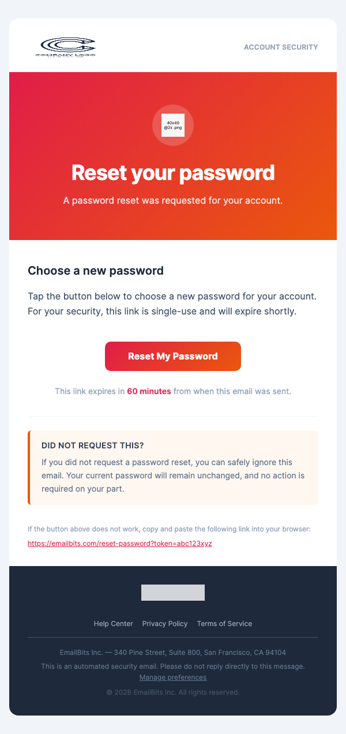Viewport: 346px width, 734px height.
Task: Open Manage preferences in the footer
Action: point(173,677)
